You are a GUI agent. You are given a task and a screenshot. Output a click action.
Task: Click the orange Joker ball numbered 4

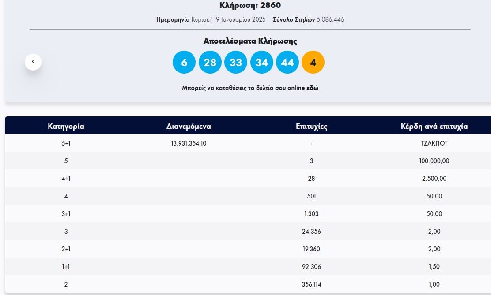[x=313, y=63]
